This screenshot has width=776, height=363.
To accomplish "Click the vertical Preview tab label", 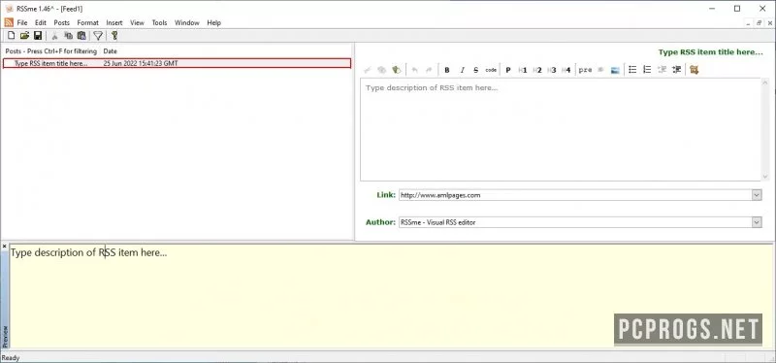I will [x=5, y=336].
